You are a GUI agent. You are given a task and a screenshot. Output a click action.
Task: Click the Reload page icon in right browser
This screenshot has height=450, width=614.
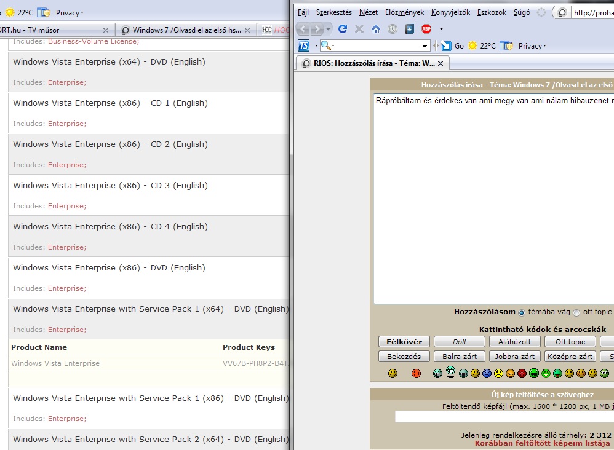pos(343,29)
